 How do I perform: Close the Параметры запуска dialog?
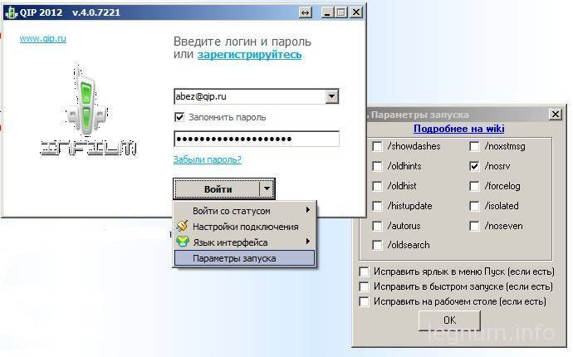pyautogui.click(x=555, y=115)
